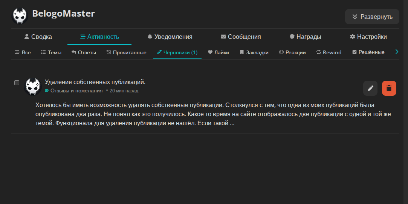Open Настройки settings tab
This screenshot has height=204, width=408.
point(368,37)
